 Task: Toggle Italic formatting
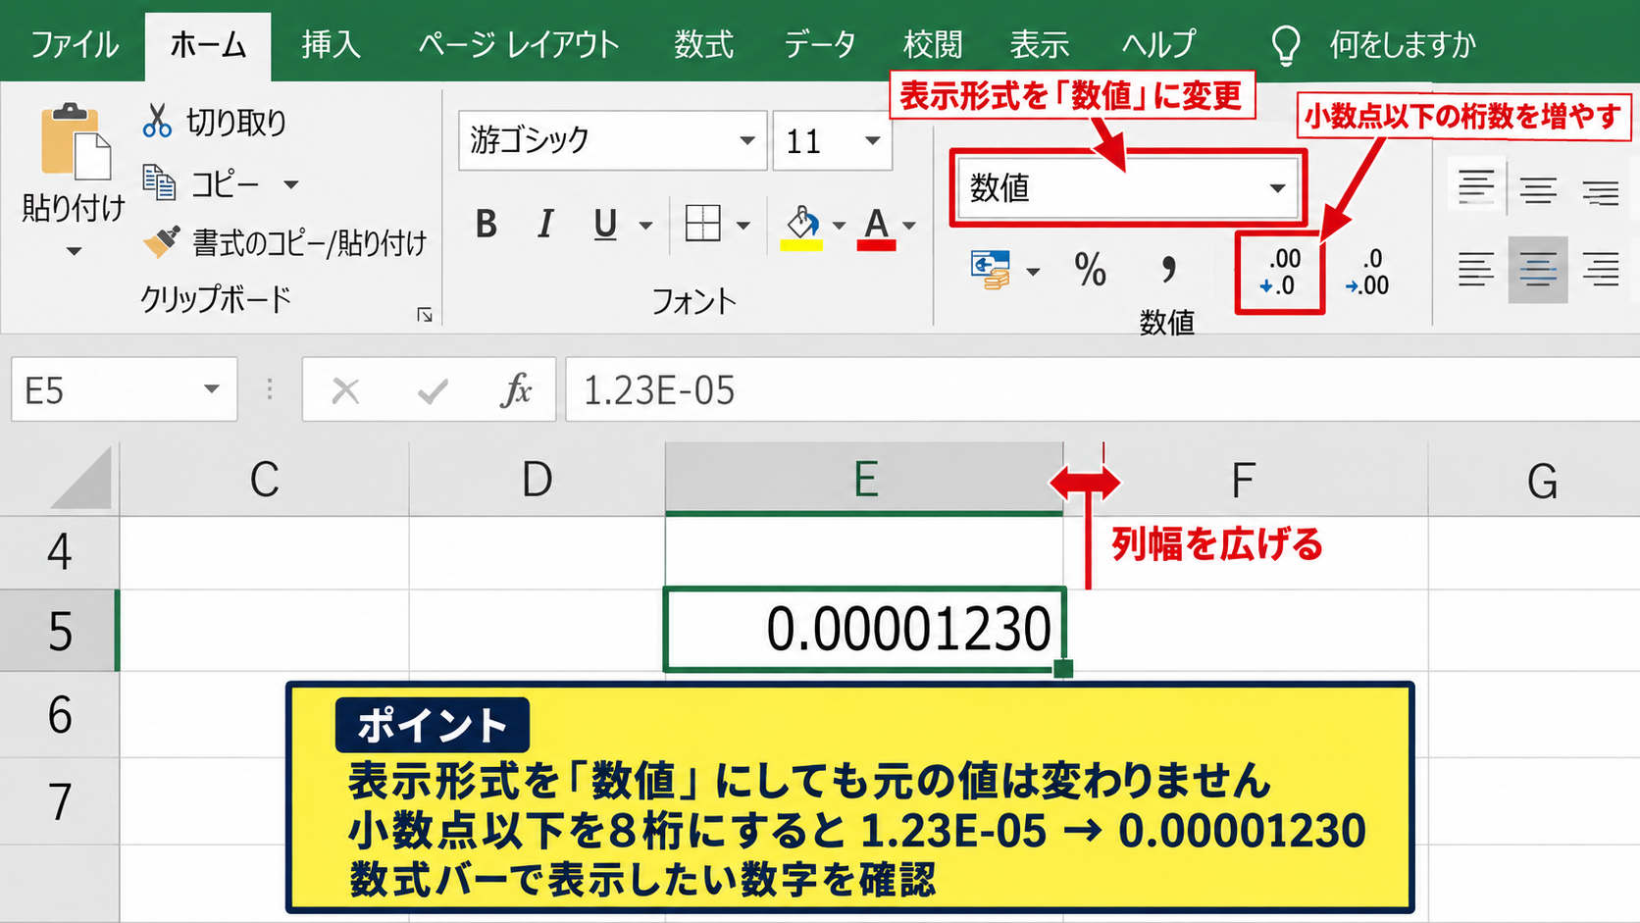coord(545,225)
